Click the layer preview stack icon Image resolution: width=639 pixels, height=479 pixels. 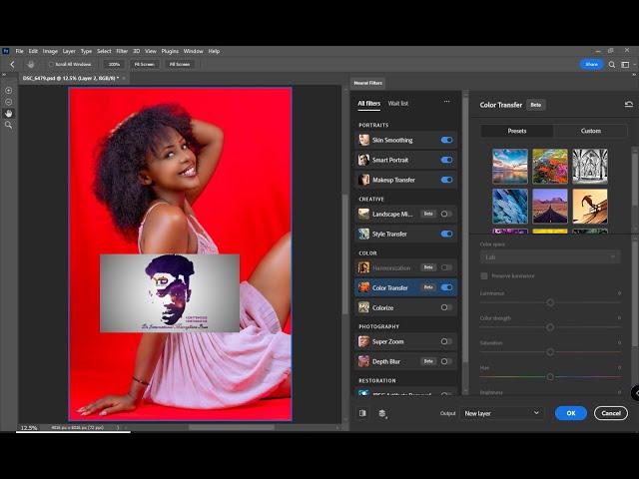(382, 413)
